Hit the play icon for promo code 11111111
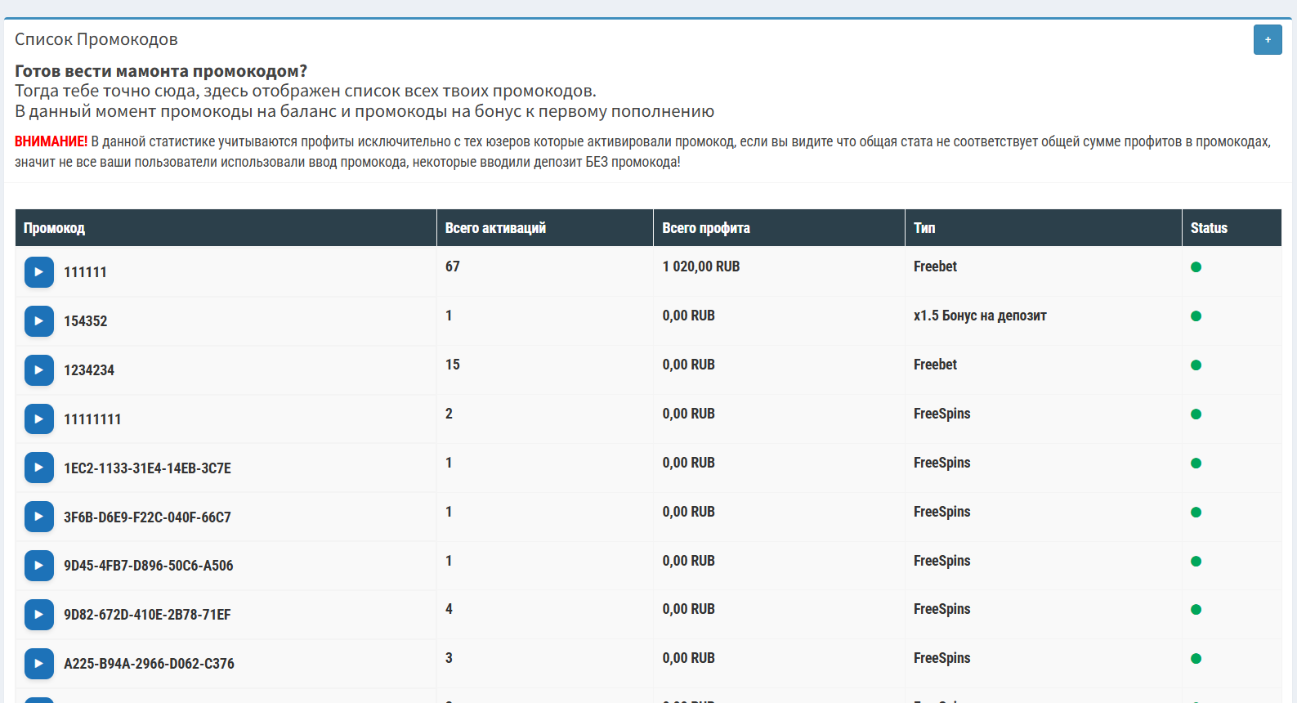Viewport: 1297px width, 703px height. pyautogui.click(x=39, y=419)
